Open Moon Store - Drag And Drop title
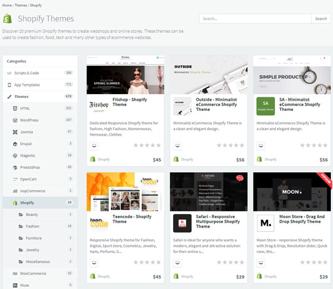The width and height of the screenshot is (333, 289). tap(302, 219)
